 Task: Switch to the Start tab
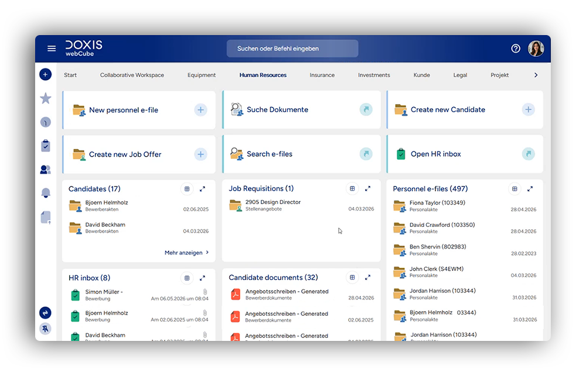[x=70, y=75]
